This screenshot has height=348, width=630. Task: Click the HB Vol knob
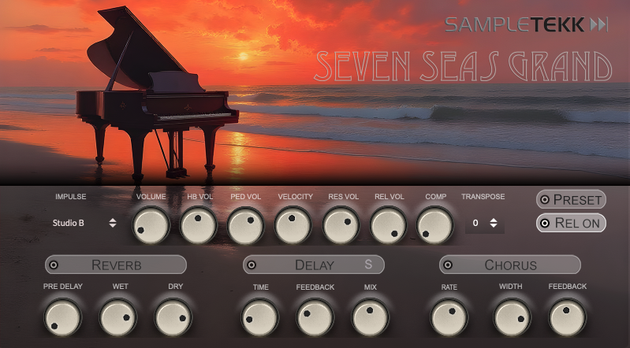click(198, 226)
